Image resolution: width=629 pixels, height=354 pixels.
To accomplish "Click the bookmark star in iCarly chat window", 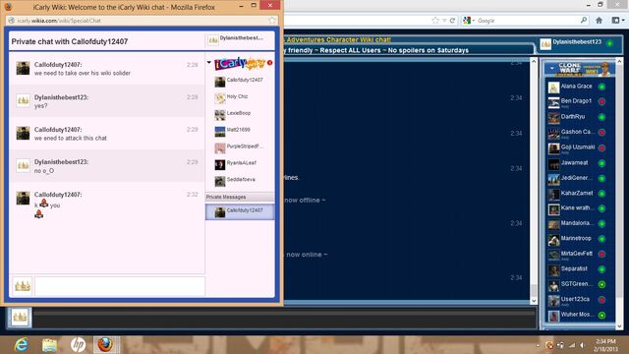I will tap(272, 21).
